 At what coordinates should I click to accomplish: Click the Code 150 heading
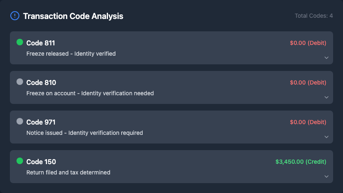(x=41, y=162)
